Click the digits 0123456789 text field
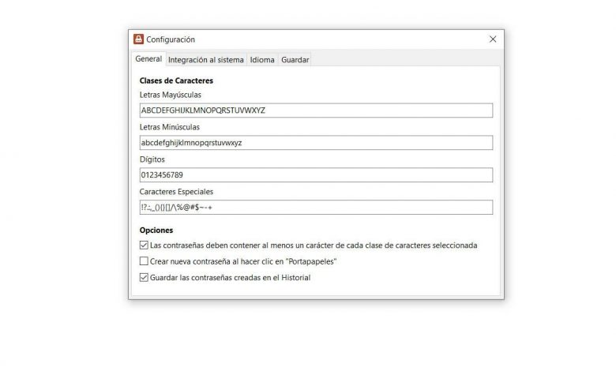 (x=316, y=175)
